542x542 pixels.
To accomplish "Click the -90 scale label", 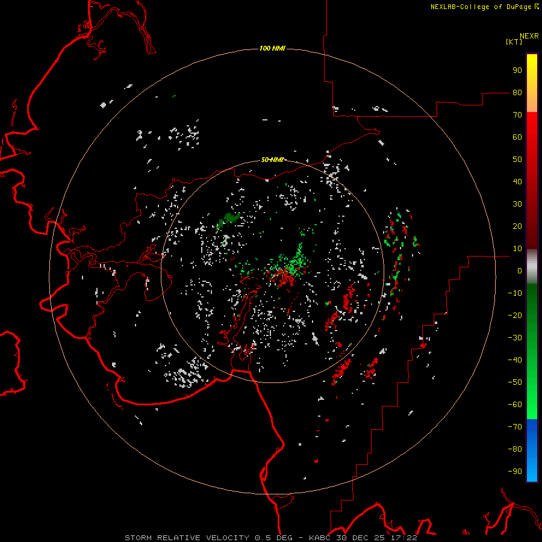I will [x=515, y=471].
